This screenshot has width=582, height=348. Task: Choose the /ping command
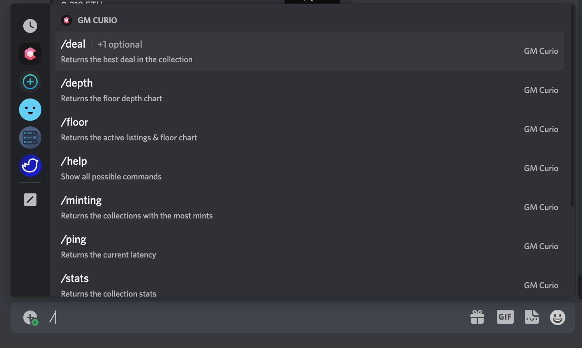pos(309,246)
